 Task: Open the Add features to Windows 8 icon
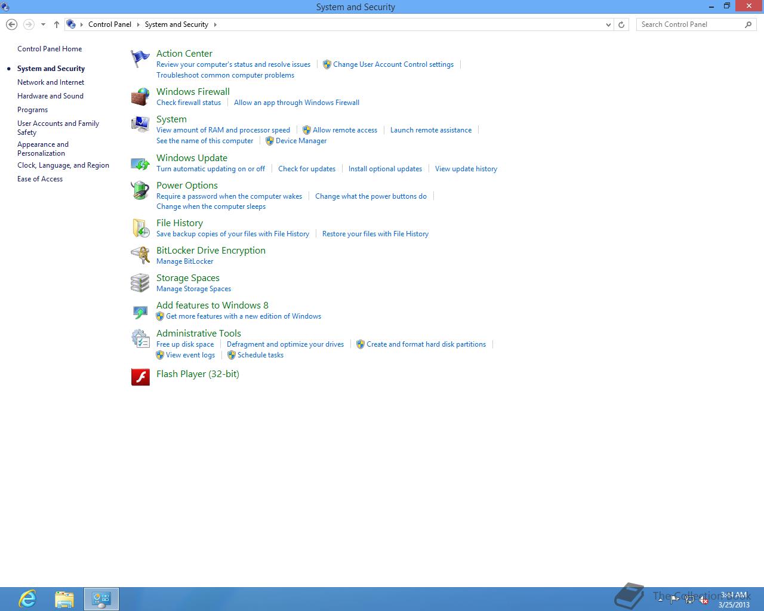coord(140,311)
